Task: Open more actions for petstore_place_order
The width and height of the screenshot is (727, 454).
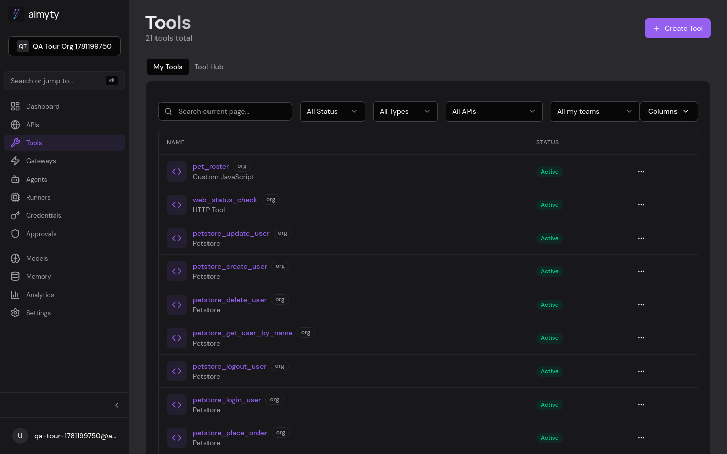Action: [641, 438]
